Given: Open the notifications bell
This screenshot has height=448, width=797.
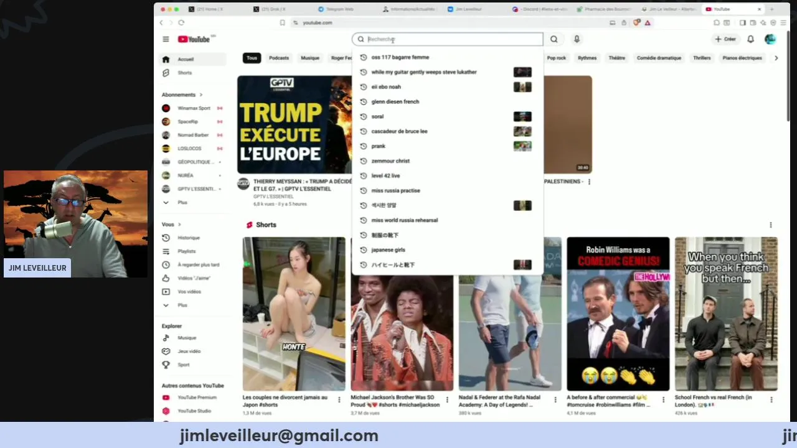Looking at the screenshot, I should click(x=750, y=39).
